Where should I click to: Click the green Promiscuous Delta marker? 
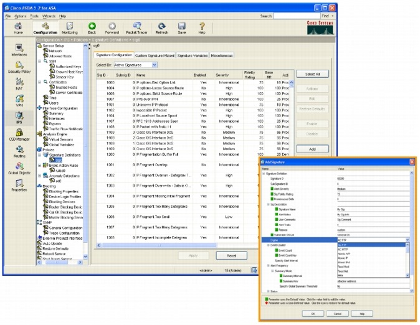pos(272,199)
